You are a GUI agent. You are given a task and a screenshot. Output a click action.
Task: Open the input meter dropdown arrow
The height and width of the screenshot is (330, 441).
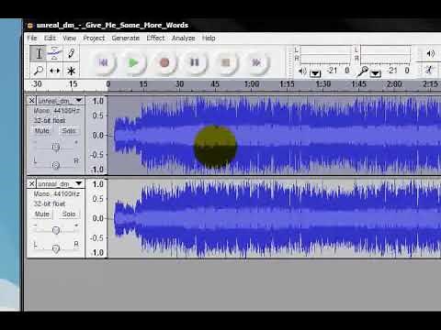[x=376, y=73]
